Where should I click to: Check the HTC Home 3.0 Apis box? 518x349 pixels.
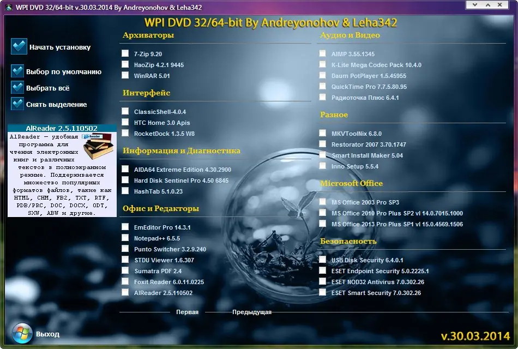(125, 122)
